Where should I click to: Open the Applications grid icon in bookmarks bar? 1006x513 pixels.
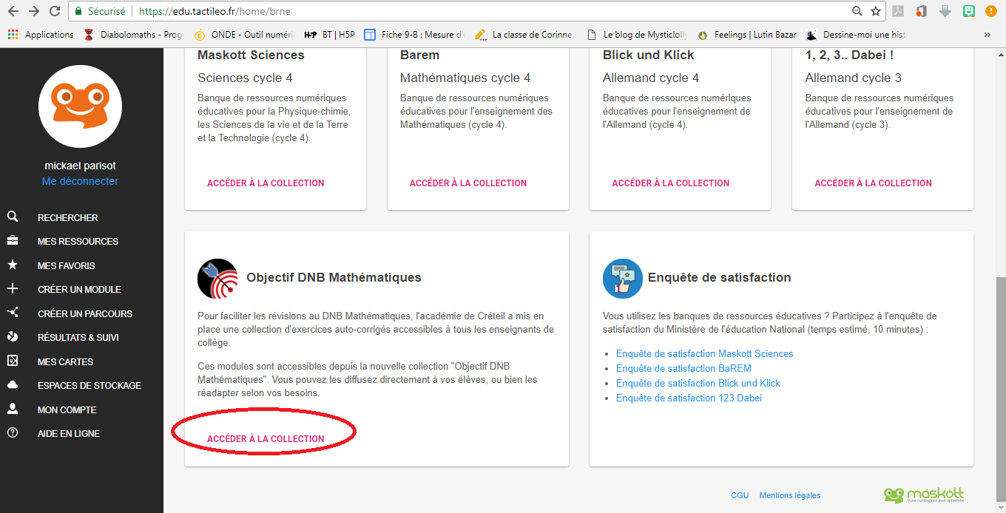tap(13, 35)
